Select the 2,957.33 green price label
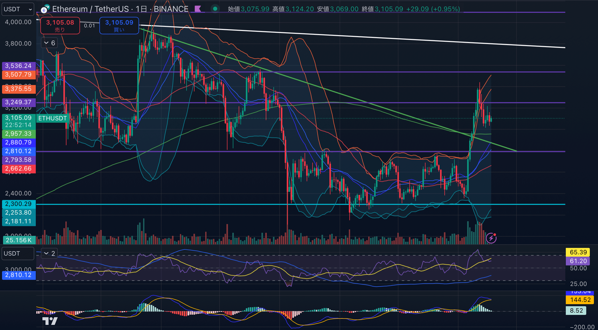The height and width of the screenshot is (330, 598). [19, 134]
